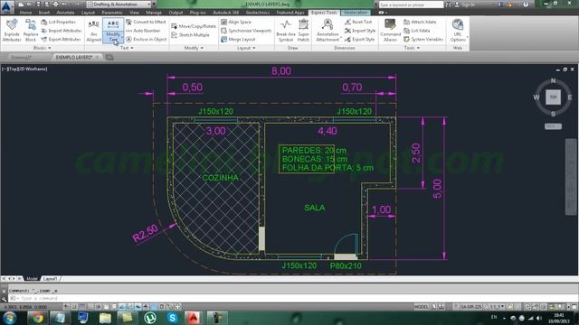Click the Explode Attributes tool
This screenshot has height=325, width=579.
coord(12,30)
